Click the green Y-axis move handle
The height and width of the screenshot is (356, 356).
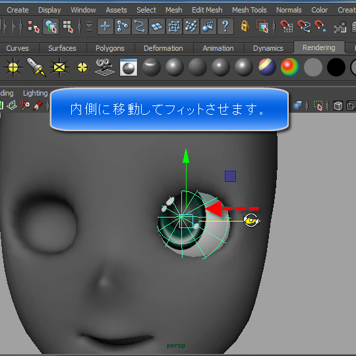tap(186, 156)
